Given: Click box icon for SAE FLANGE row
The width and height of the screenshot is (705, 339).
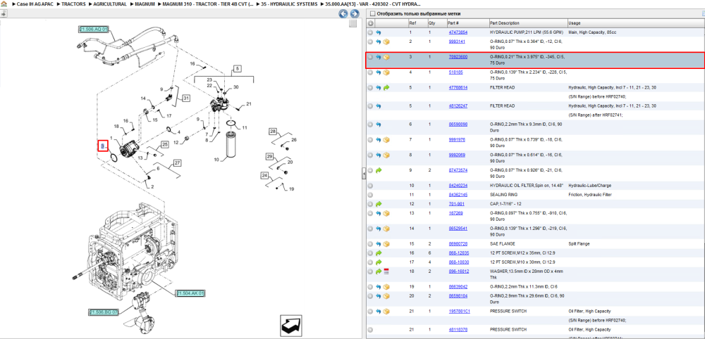Looking at the screenshot, I should pyautogui.click(x=386, y=244).
